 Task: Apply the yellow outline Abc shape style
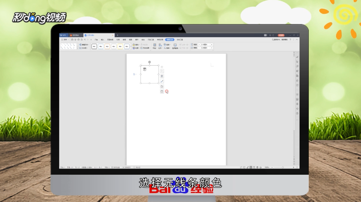(120, 46)
